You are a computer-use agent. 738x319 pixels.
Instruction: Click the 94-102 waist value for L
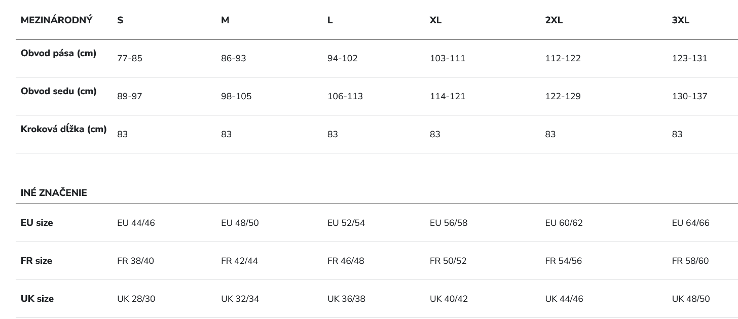(x=343, y=58)
